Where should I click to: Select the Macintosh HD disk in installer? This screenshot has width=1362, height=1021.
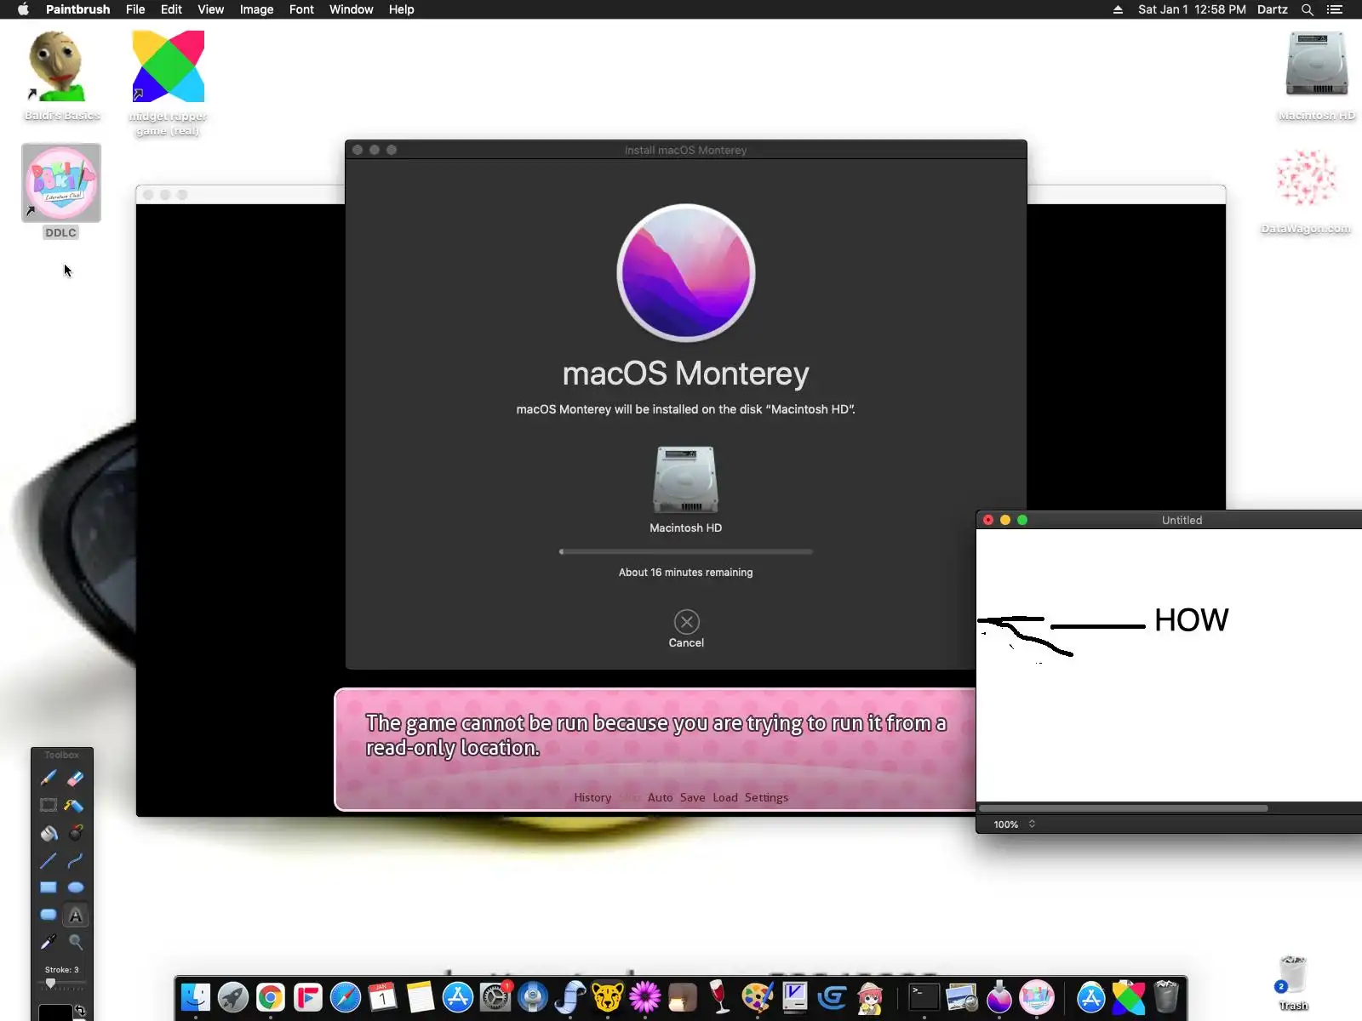click(686, 489)
